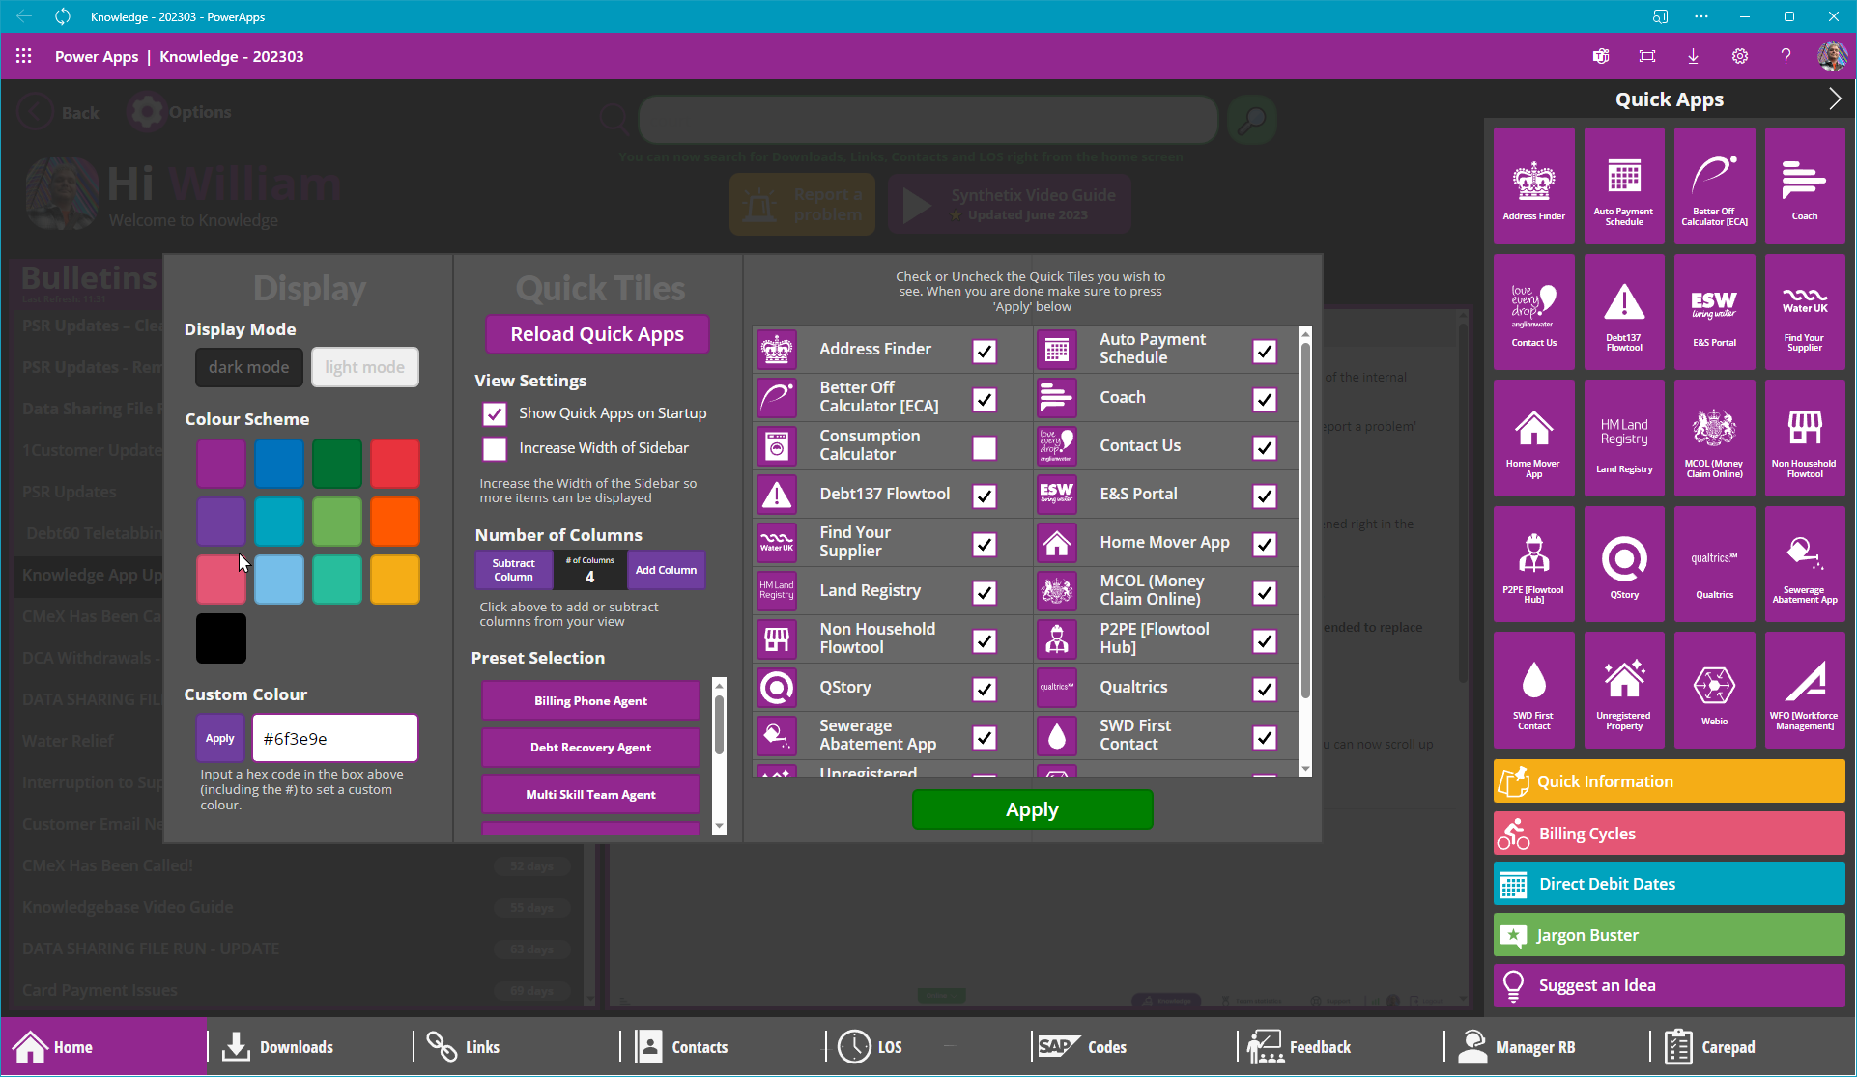
Task: Open the Home Mover App tile
Action: point(1533,438)
